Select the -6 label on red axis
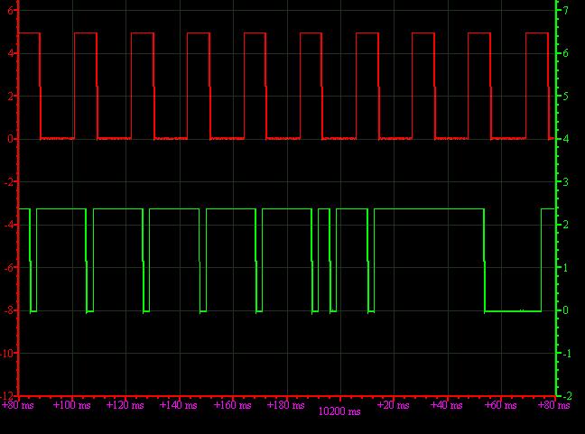 (x=9, y=268)
